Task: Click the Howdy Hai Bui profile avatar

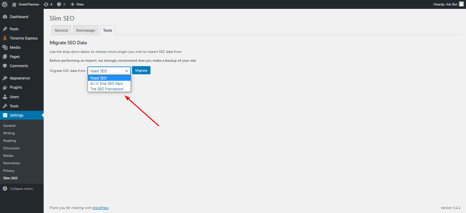Action: [x=462, y=4]
